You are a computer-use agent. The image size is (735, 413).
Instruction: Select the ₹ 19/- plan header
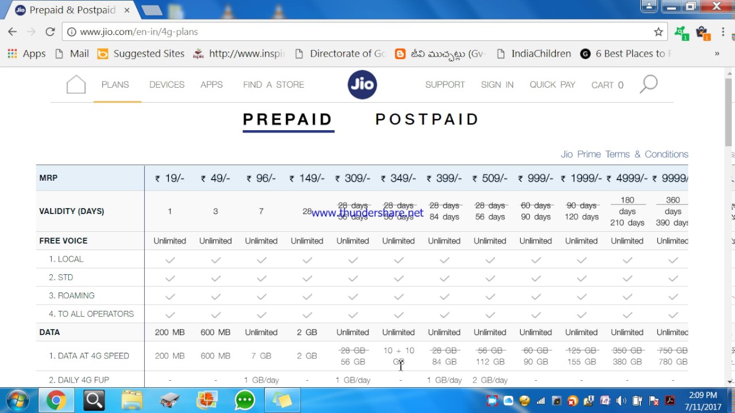coord(170,178)
